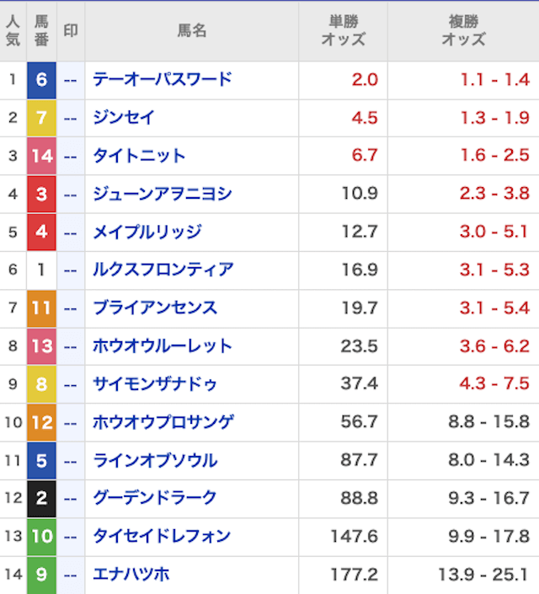Open mark selector for テーオーパスワード row
This screenshot has width=539, height=594.
pyautogui.click(x=71, y=80)
